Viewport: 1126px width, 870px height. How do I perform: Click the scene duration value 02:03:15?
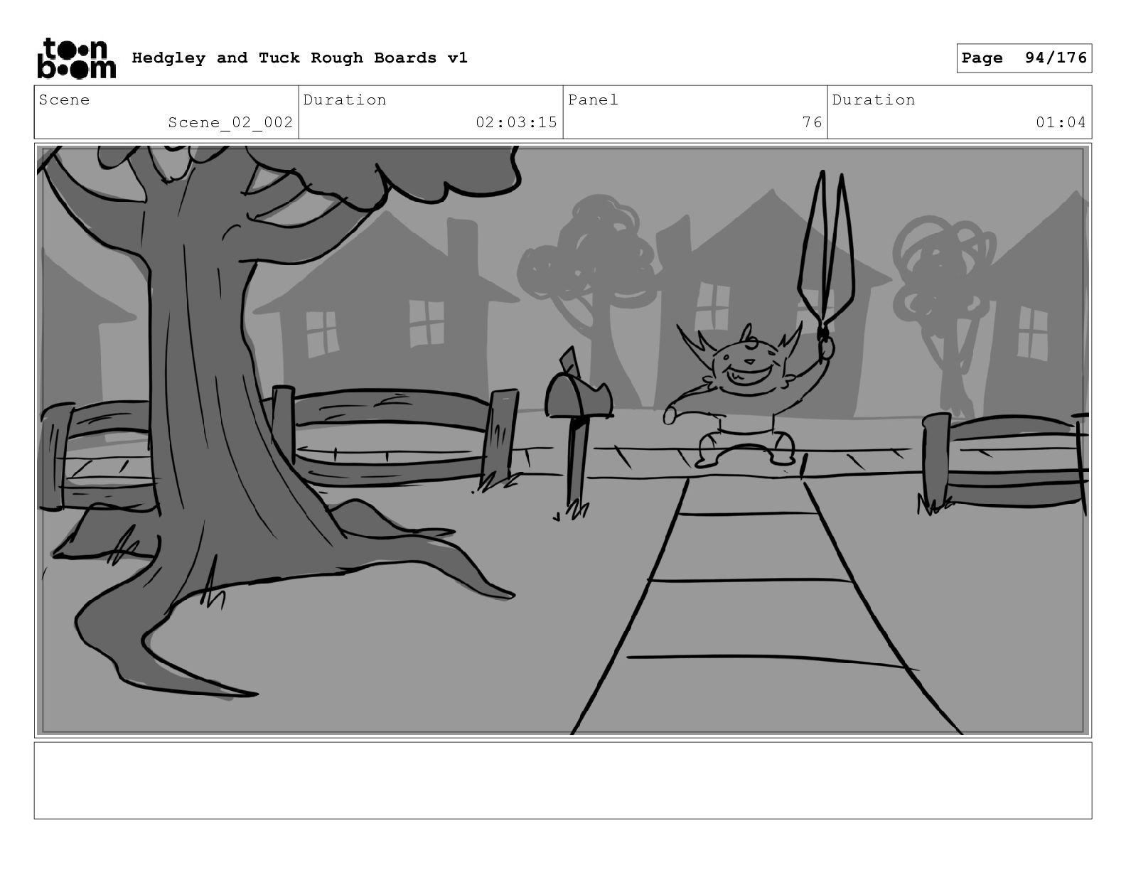[516, 122]
